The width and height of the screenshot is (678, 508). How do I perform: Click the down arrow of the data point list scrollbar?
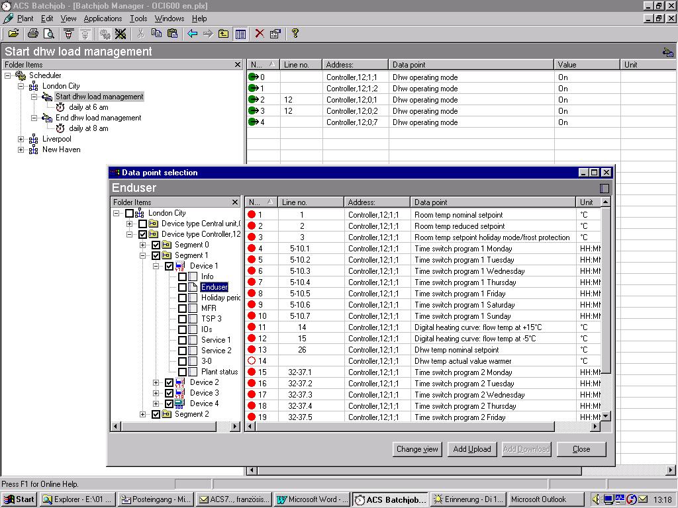[x=605, y=416]
